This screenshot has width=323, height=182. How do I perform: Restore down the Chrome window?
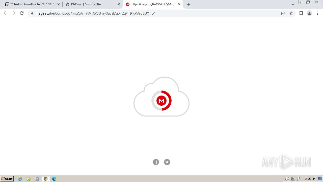pos(308,2)
